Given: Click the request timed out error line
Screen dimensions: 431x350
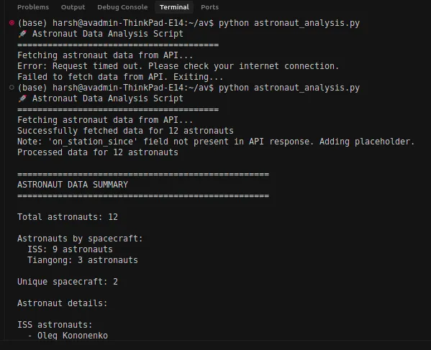Looking at the screenshot, I should coord(178,66).
